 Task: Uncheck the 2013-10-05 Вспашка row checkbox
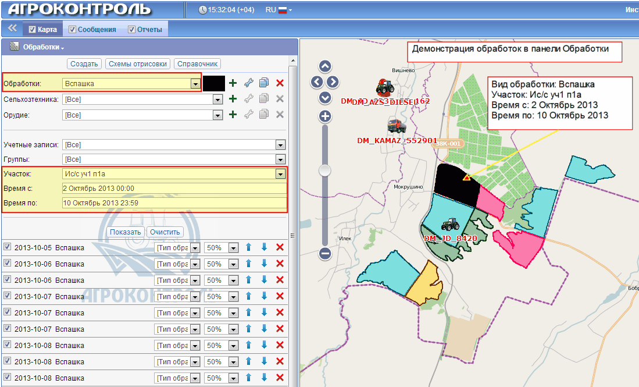pos(8,247)
